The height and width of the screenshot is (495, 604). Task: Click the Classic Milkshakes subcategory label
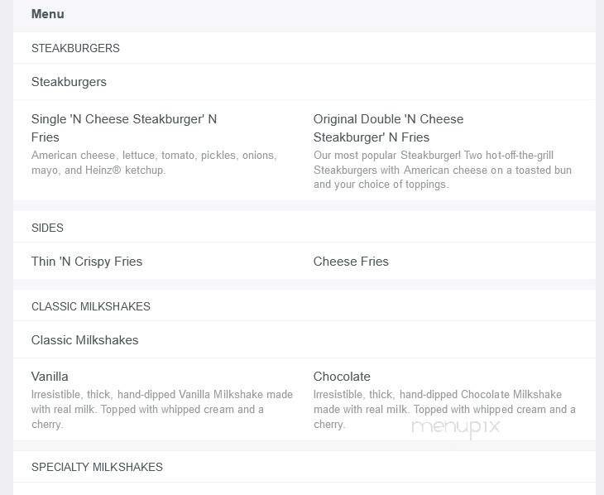84,340
